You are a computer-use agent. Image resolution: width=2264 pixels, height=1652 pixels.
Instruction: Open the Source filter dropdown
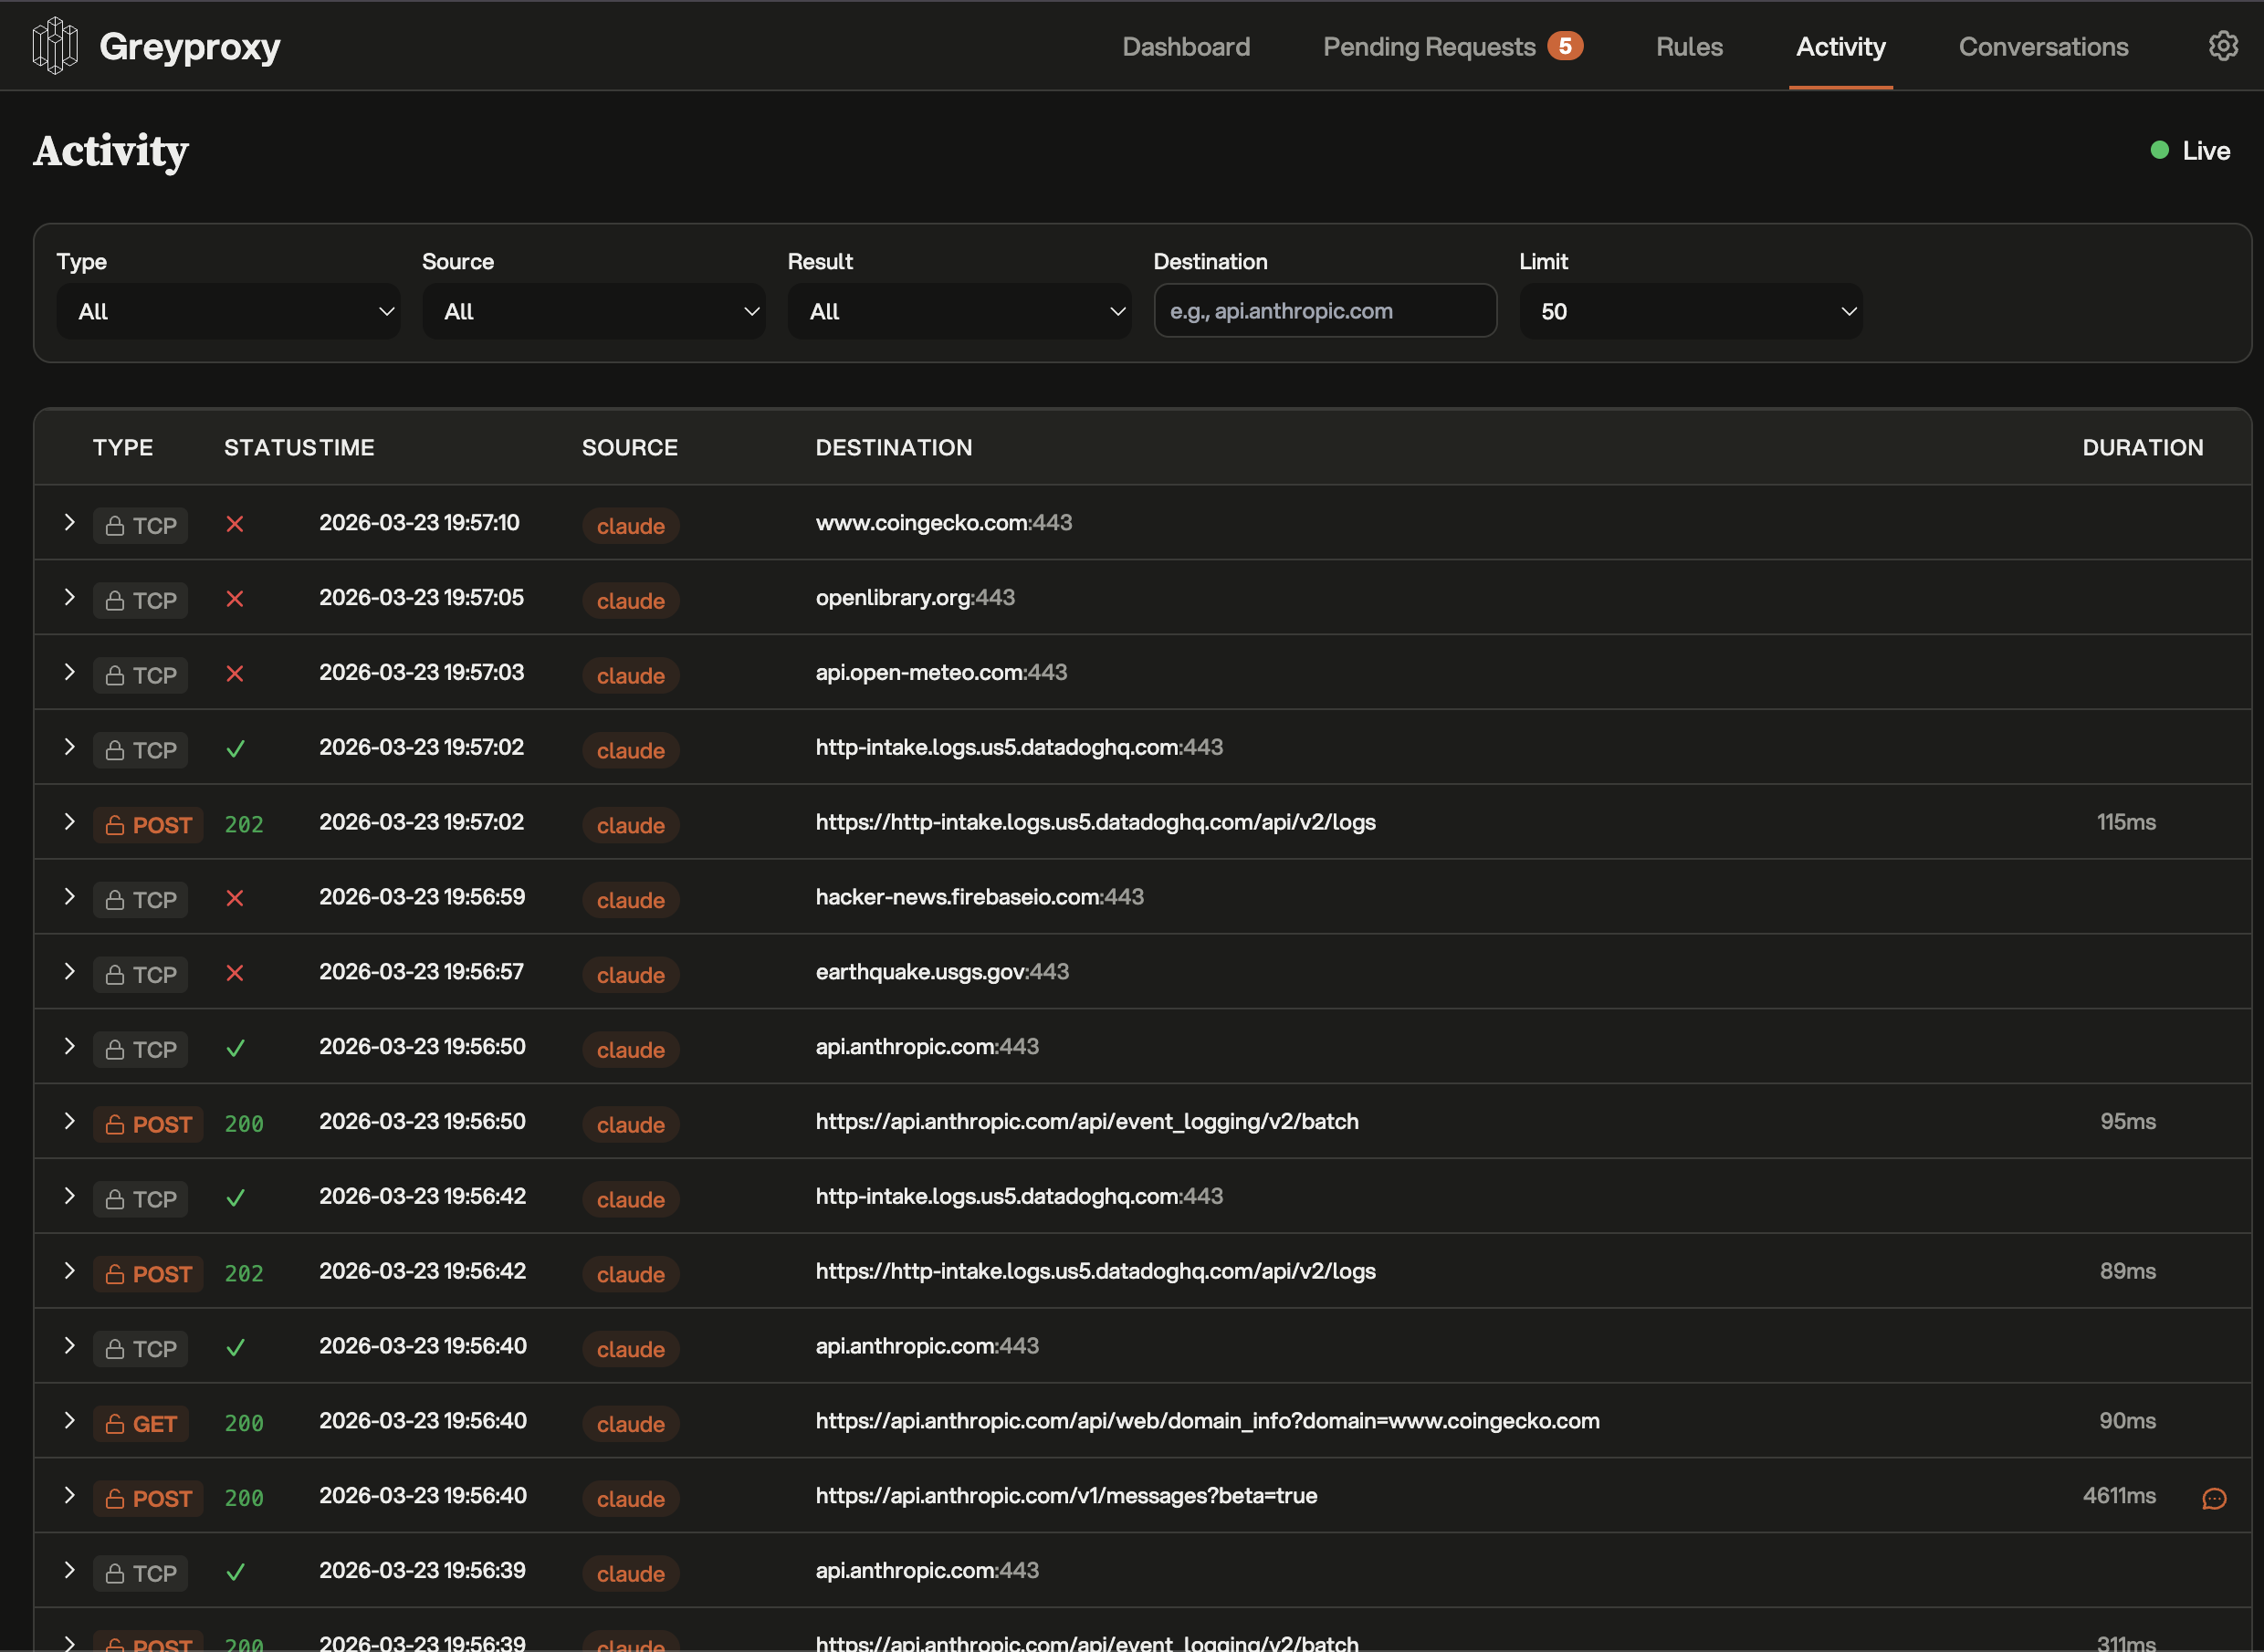[x=593, y=311]
